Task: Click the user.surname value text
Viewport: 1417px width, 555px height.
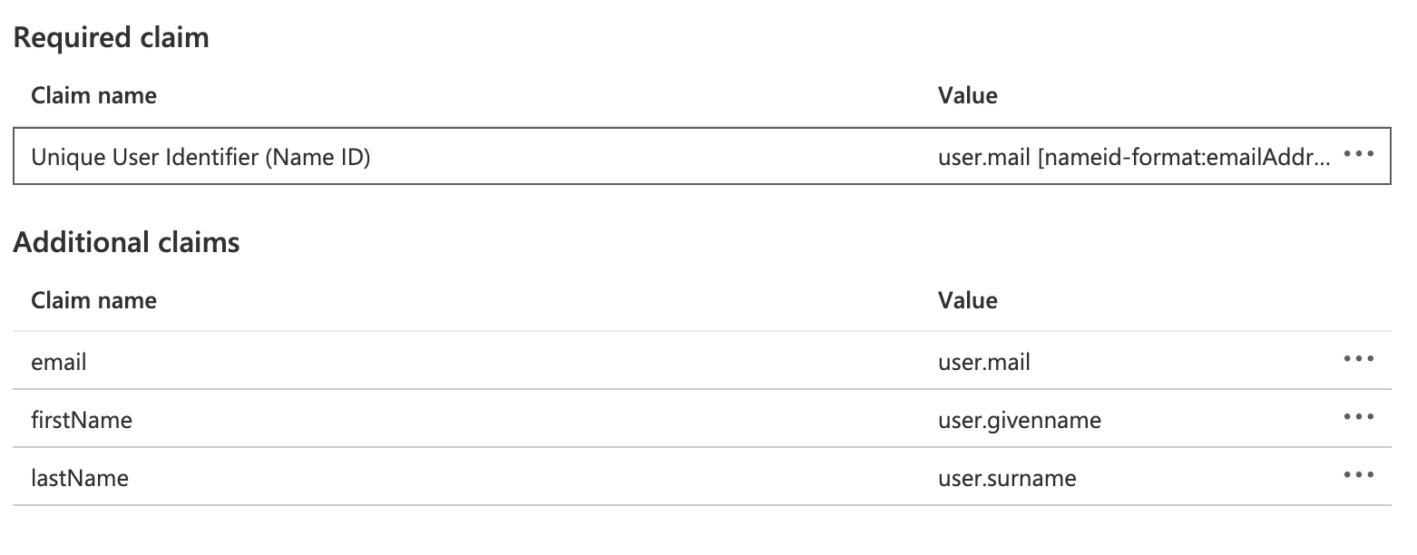Action: pos(1007,476)
